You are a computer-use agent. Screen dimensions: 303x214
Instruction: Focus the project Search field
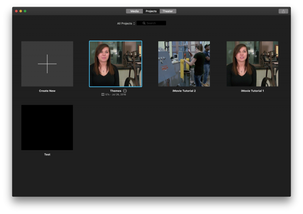pyautogui.click(x=151, y=23)
